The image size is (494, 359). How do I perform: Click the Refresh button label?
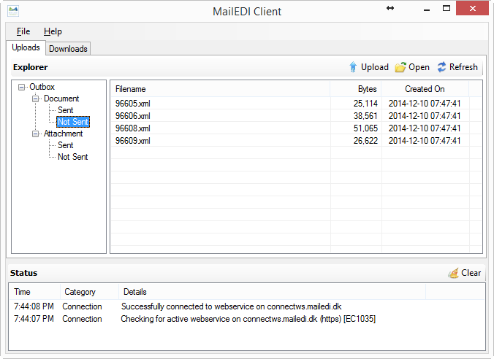click(463, 67)
